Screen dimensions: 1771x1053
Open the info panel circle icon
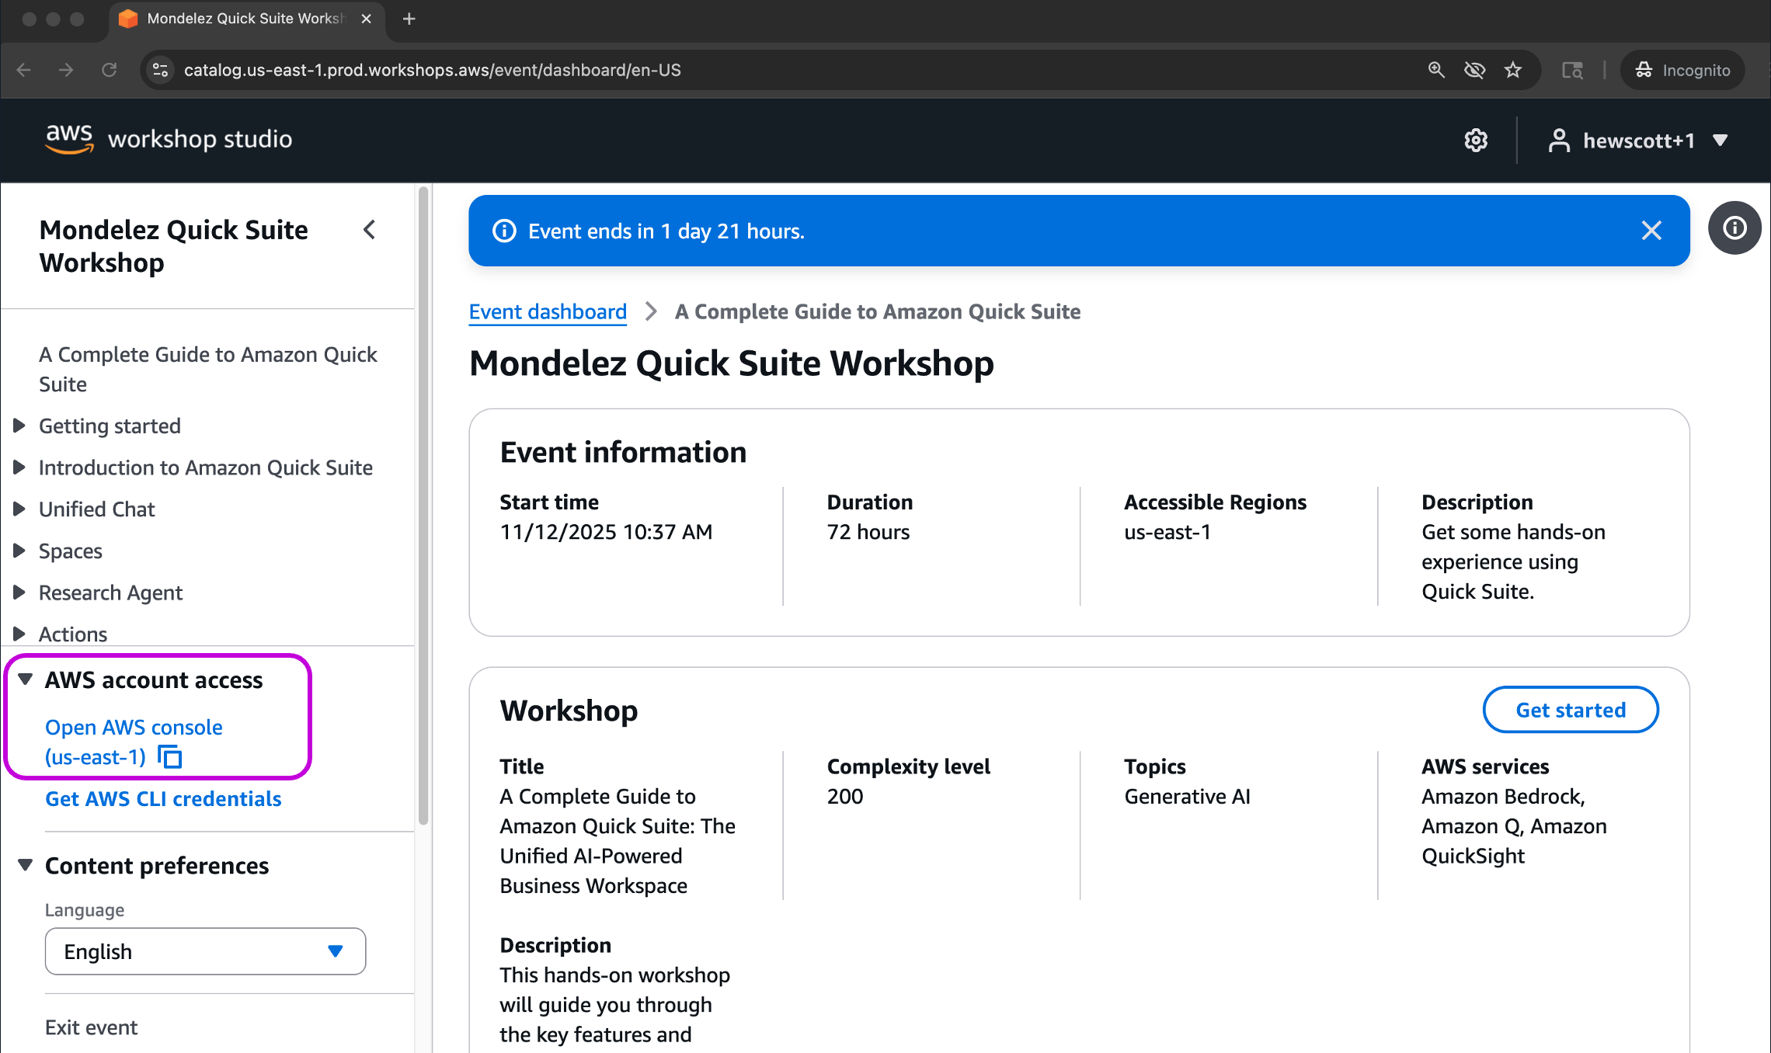coord(1734,228)
